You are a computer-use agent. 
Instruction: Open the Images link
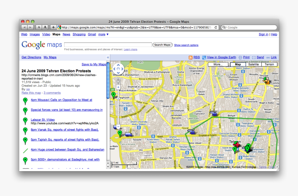tap(35, 34)
